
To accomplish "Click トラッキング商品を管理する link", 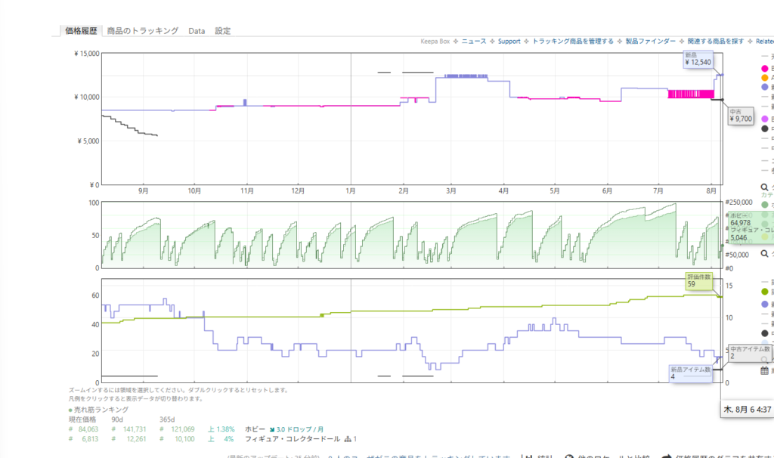I will (x=573, y=42).
